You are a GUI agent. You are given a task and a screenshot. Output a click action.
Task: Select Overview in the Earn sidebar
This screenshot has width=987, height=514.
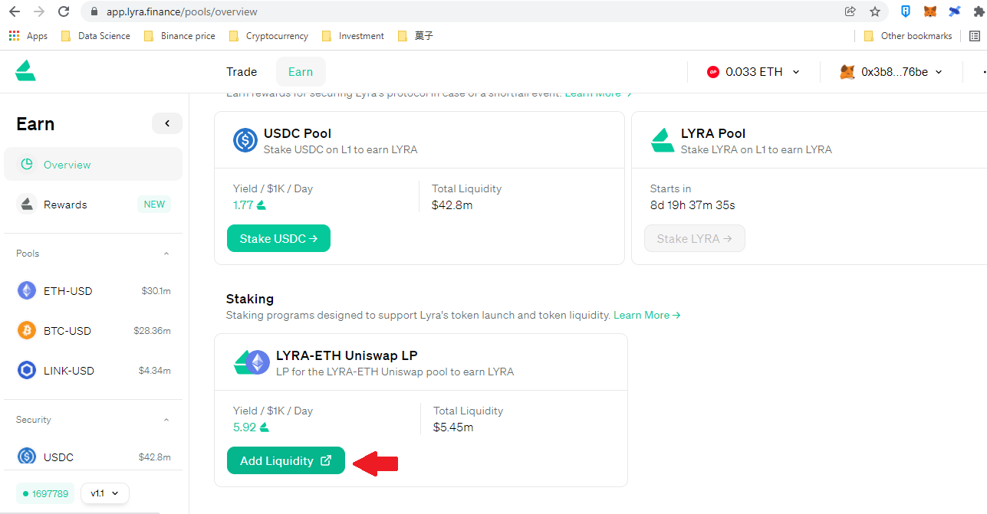click(x=94, y=164)
